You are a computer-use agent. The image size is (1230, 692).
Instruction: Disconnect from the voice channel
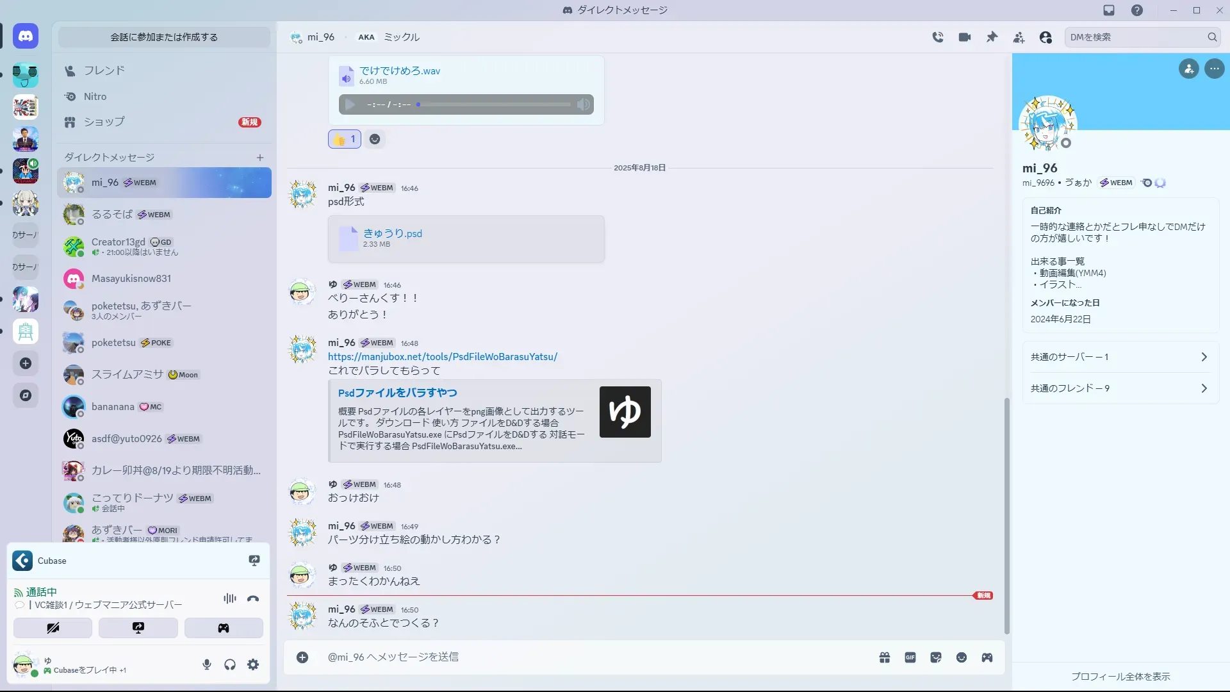click(x=253, y=598)
